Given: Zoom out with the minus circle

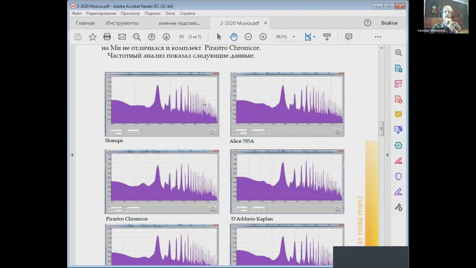Looking at the screenshot, I should tap(248, 37).
